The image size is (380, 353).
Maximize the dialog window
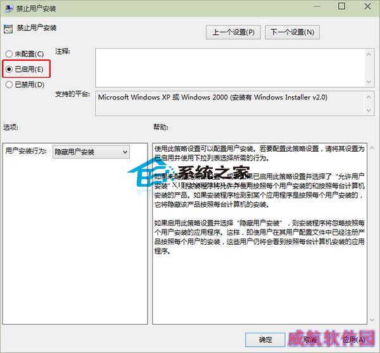pyautogui.click(x=341, y=6)
